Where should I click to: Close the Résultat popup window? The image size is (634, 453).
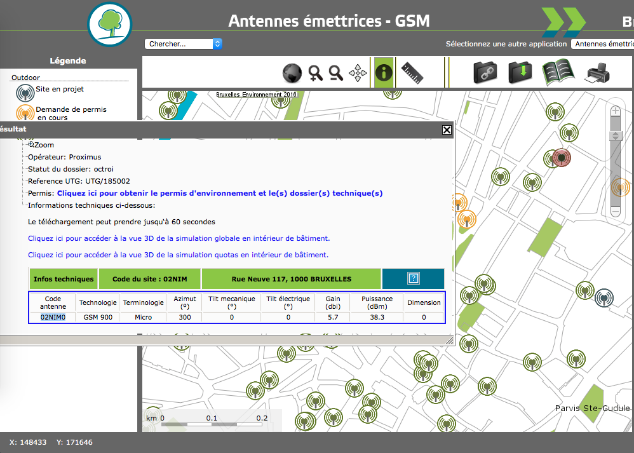pos(447,130)
